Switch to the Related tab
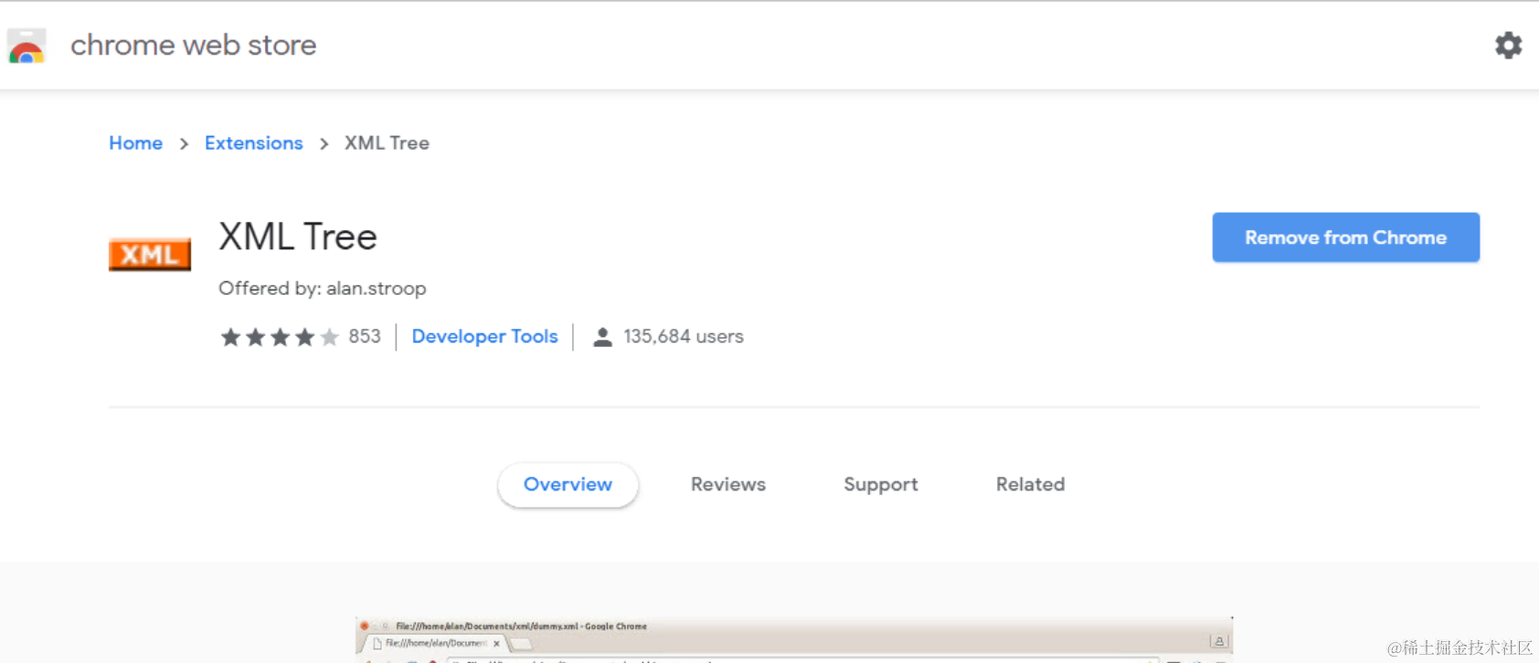The width and height of the screenshot is (1539, 663). pyautogui.click(x=1030, y=485)
